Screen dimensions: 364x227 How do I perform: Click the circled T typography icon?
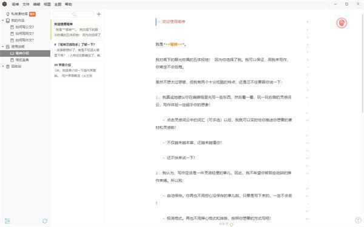tap(358, 220)
